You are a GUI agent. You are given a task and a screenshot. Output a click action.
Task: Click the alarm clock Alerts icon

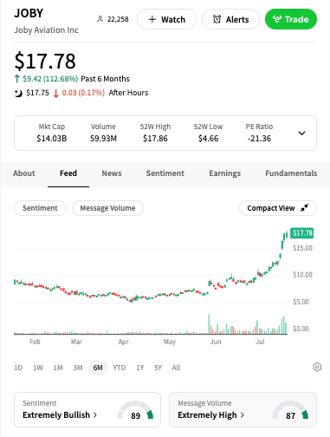(x=217, y=19)
